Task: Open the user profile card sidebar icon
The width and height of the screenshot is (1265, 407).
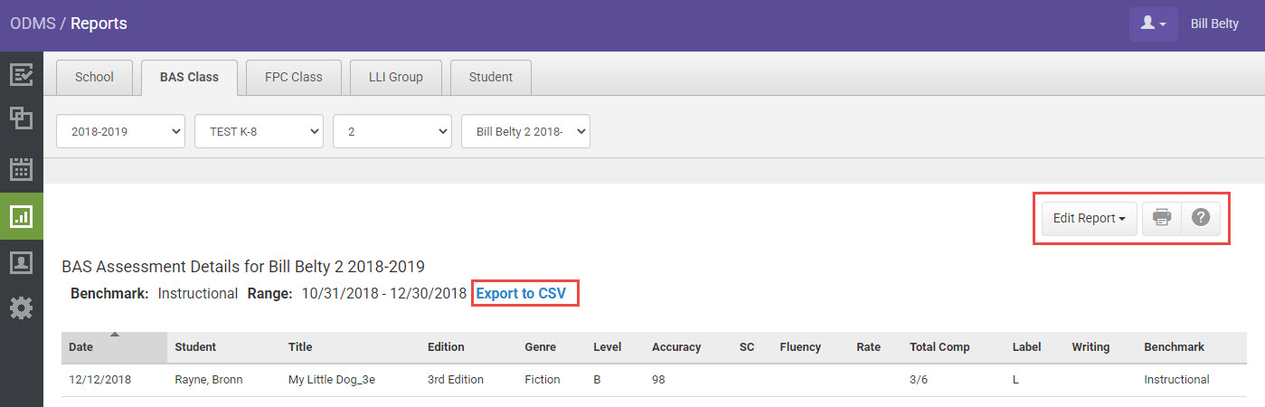Action: (21, 262)
